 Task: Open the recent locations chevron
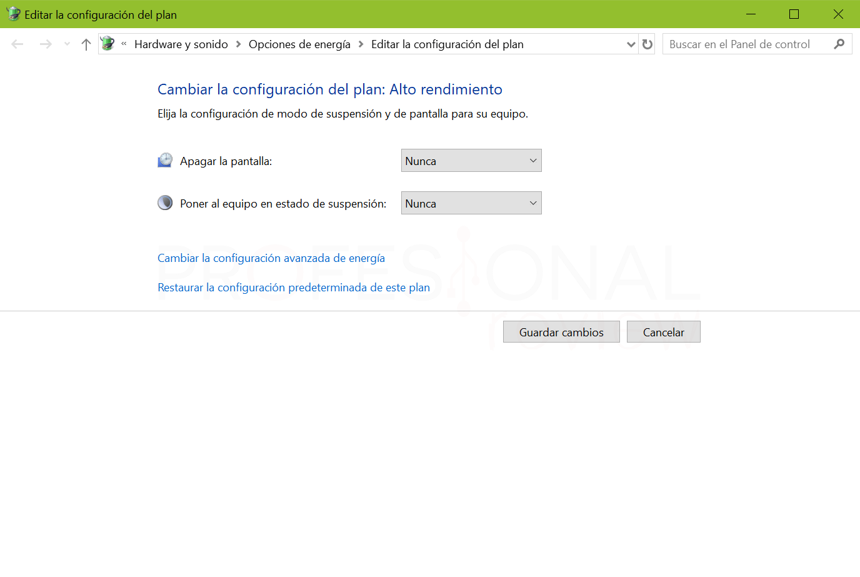(x=67, y=44)
